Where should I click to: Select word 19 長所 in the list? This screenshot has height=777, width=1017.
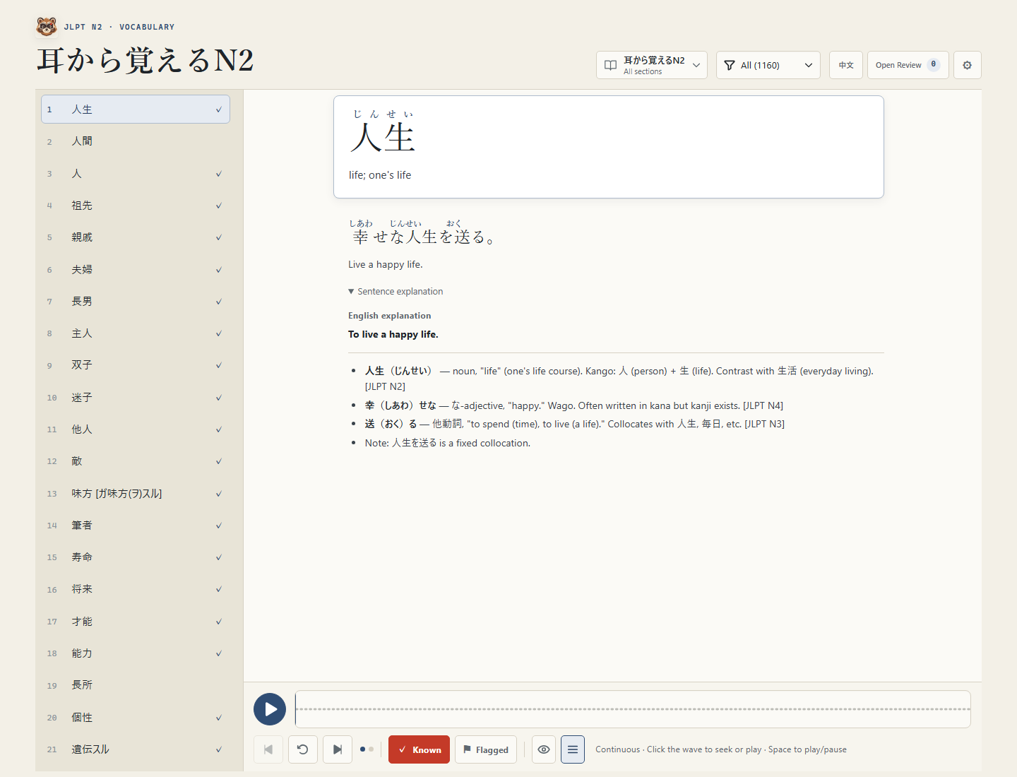tap(136, 685)
